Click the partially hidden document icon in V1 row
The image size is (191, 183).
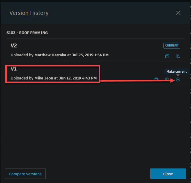tap(167, 79)
